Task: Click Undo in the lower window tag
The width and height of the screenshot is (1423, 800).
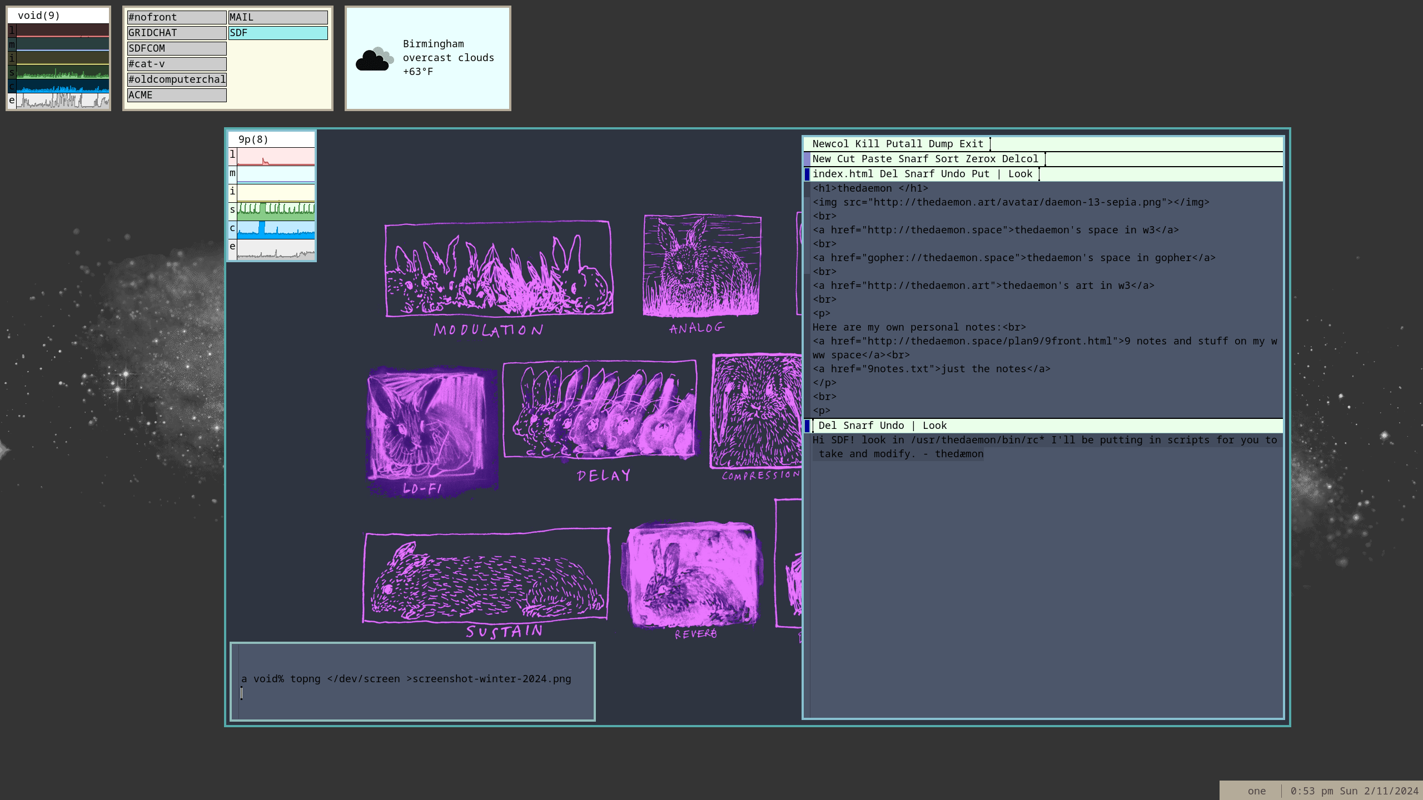Action: click(892, 426)
